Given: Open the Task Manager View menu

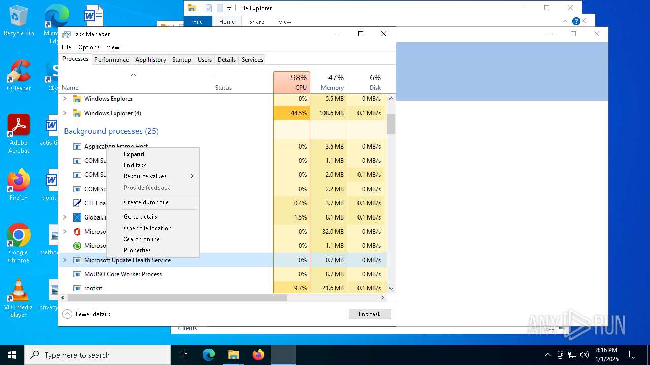Looking at the screenshot, I should click(113, 47).
